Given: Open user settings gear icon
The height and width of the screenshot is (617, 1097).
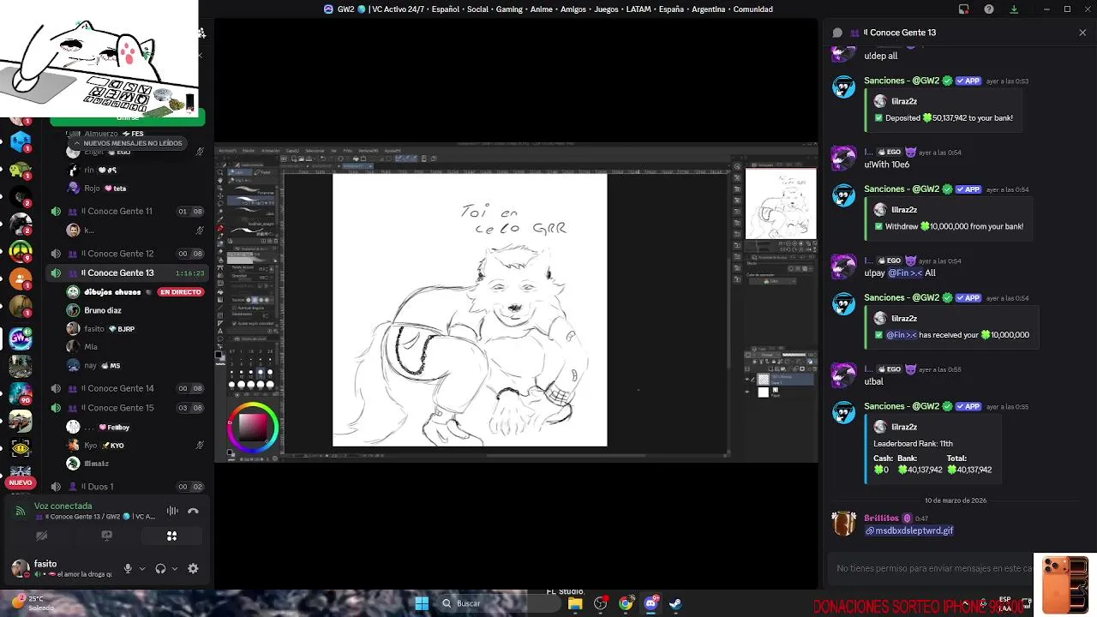Looking at the screenshot, I should click(193, 568).
